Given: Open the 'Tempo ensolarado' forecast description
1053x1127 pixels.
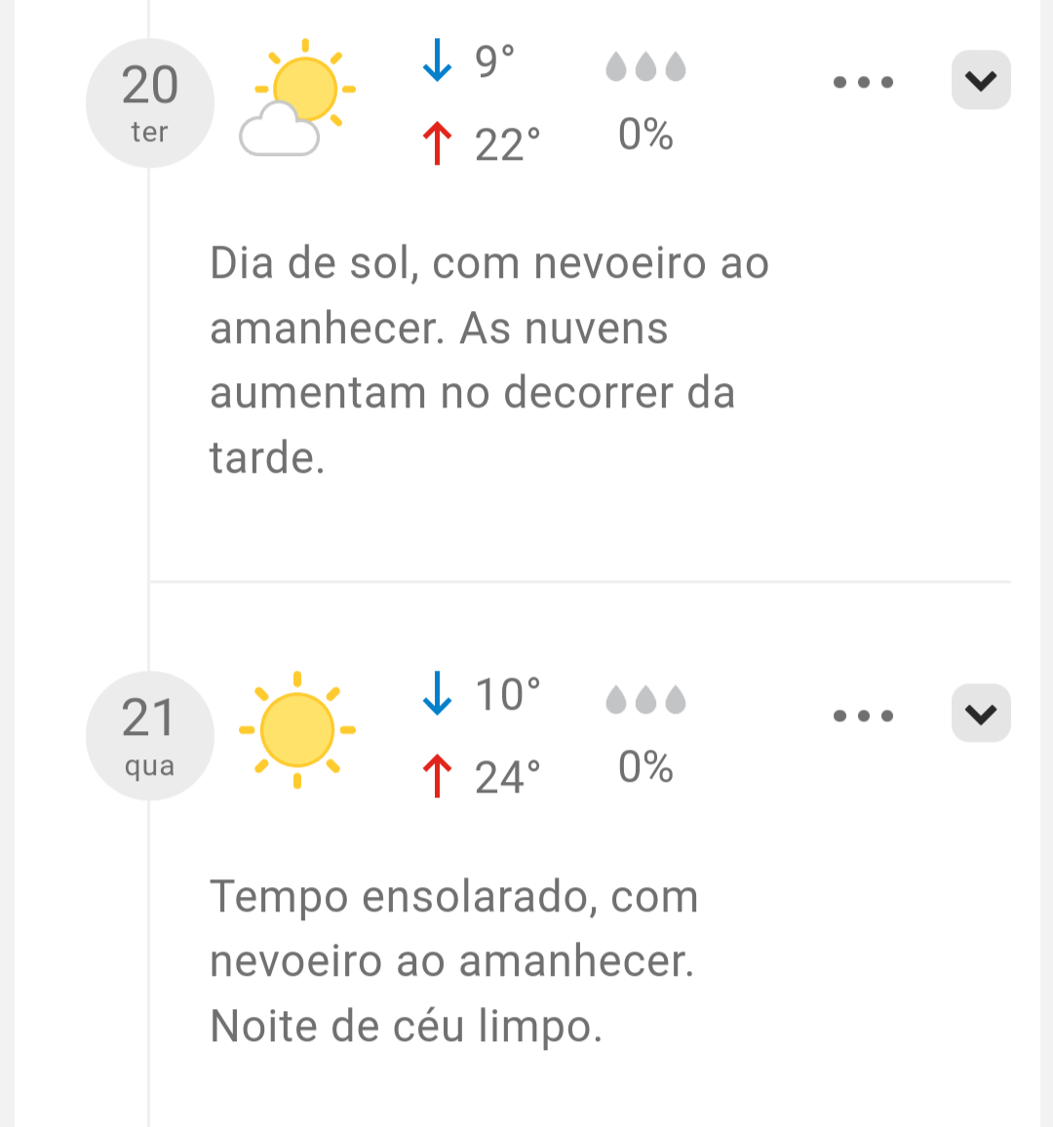Looking at the screenshot, I should point(454,960).
